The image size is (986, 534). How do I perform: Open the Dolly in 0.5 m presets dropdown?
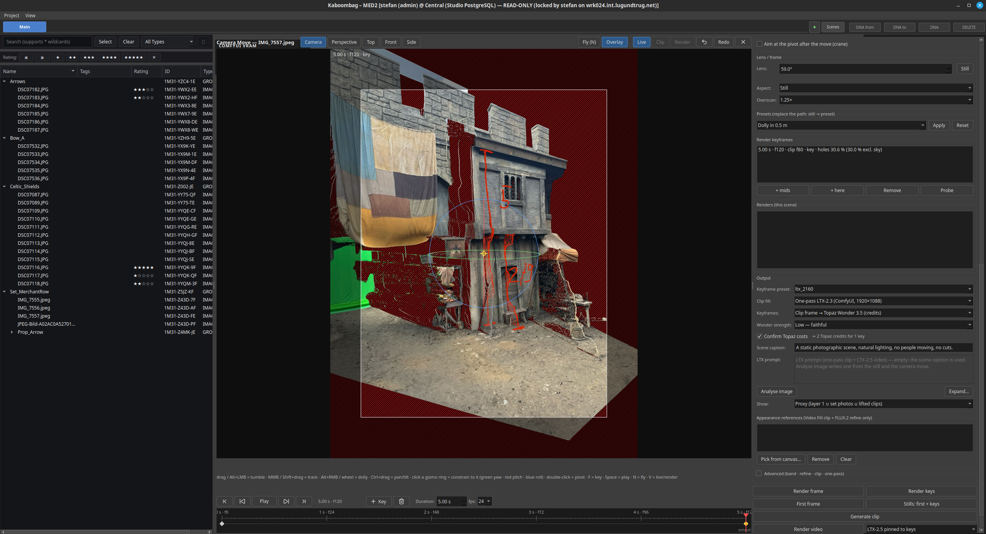841,125
